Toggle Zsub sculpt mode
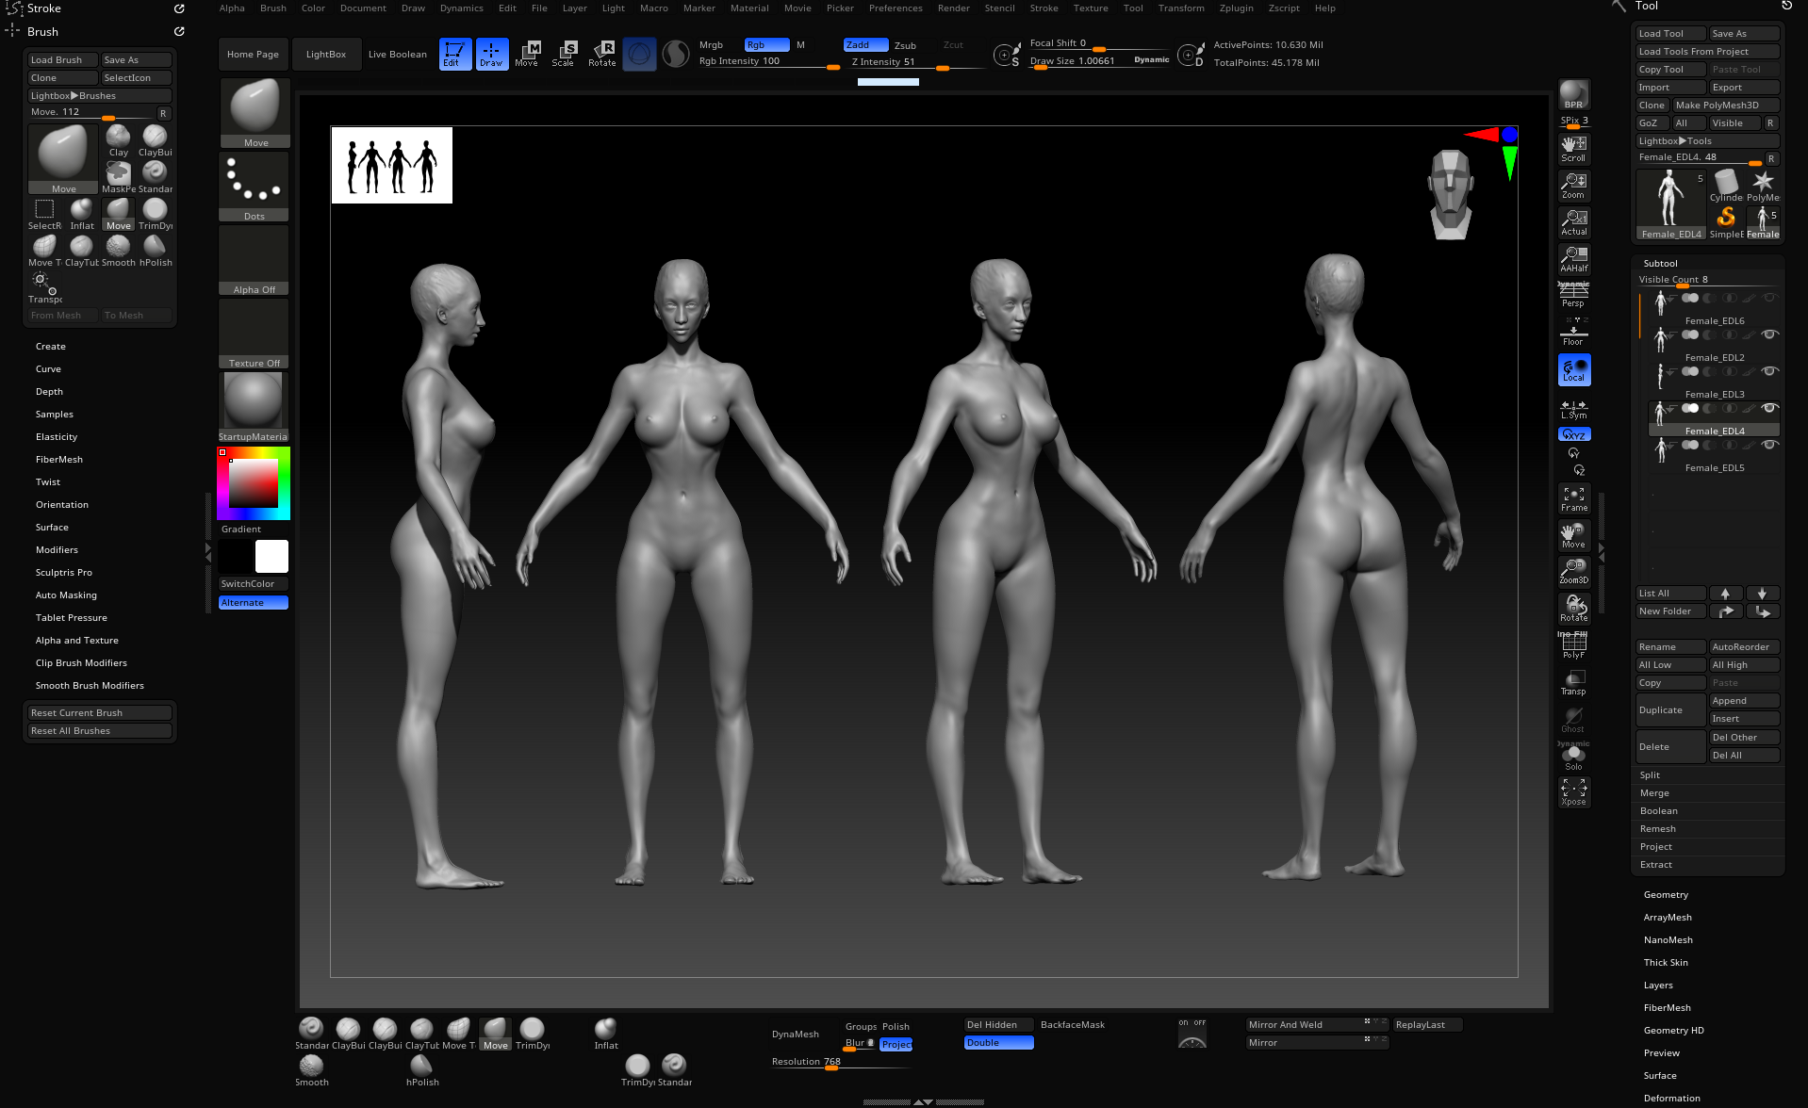 (x=905, y=45)
